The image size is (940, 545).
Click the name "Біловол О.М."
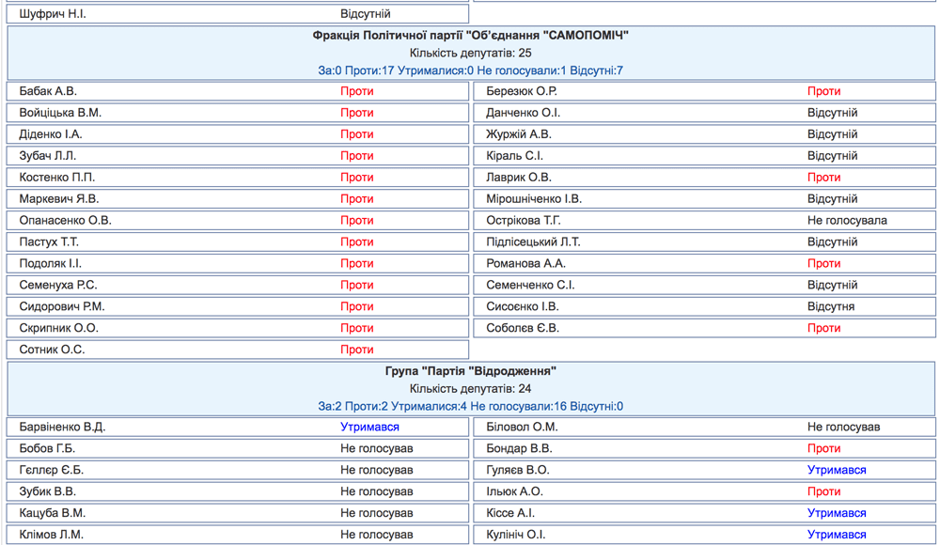[x=522, y=427]
